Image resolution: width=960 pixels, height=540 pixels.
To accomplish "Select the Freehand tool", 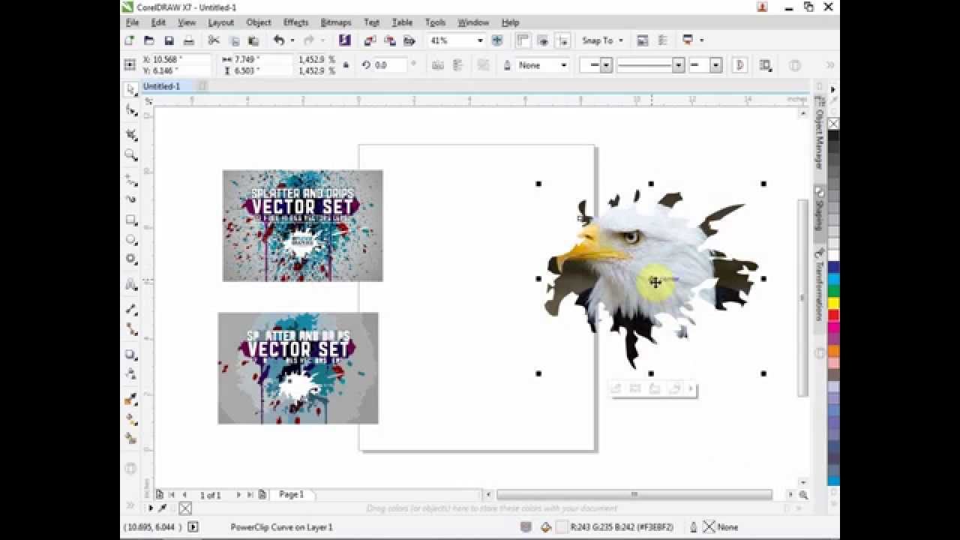I will 131,180.
